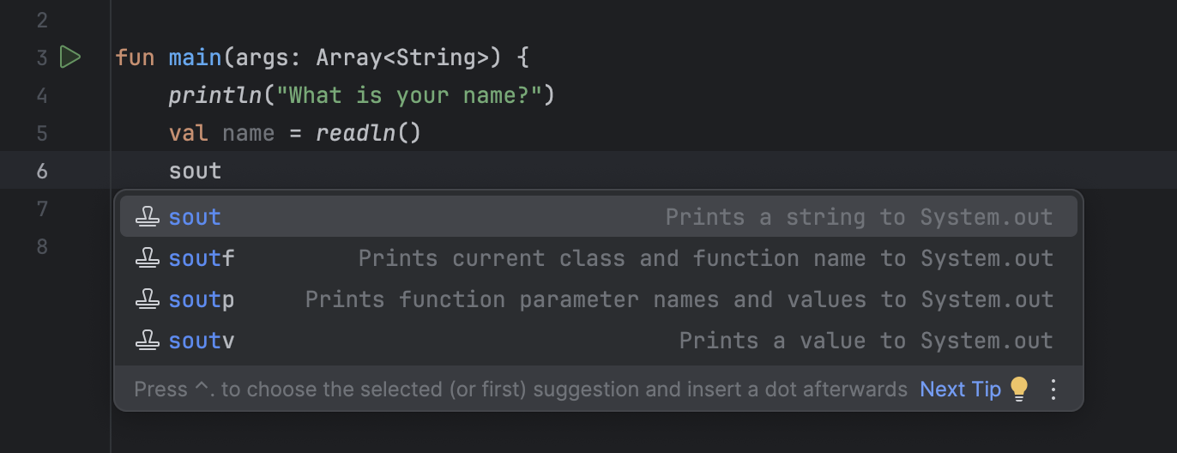Screen dimensions: 1177x453
Task: Click the lightbulb tip icon
Action: pos(1018,390)
